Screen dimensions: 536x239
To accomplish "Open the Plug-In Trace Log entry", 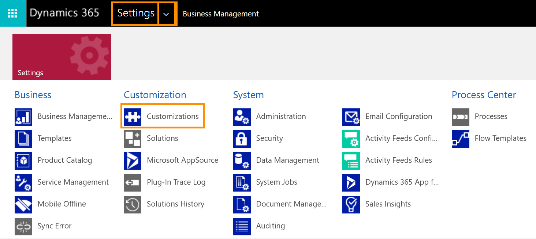I will pyautogui.click(x=176, y=182).
